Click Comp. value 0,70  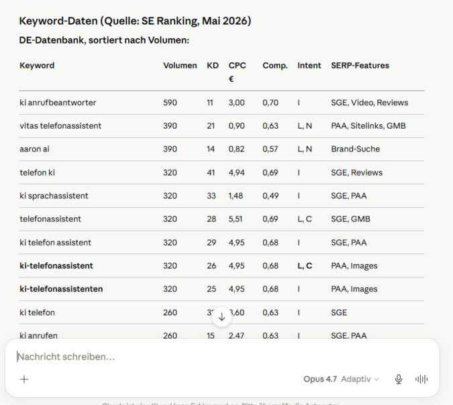pyautogui.click(x=270, y=103)
